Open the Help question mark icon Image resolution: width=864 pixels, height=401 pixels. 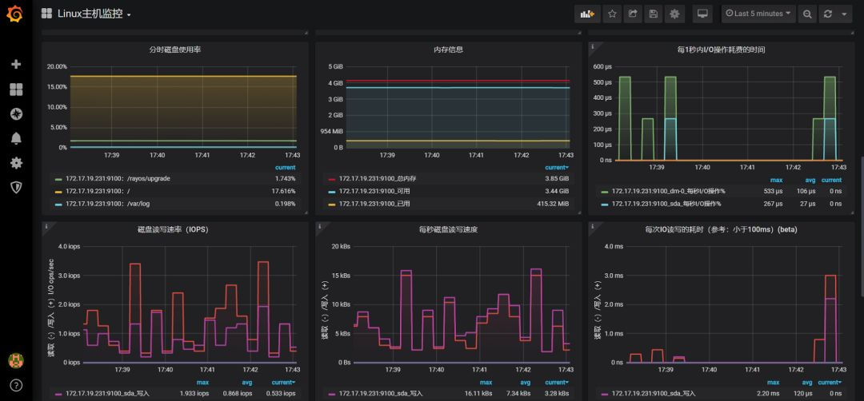pyautogui.click(x=16, y=385)
